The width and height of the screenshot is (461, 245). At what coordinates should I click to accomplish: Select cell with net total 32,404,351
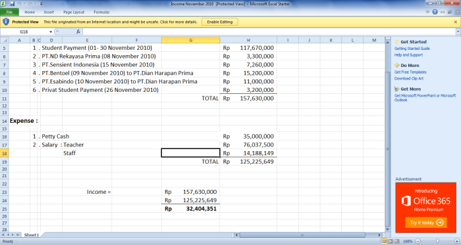[x=190, y=209]
